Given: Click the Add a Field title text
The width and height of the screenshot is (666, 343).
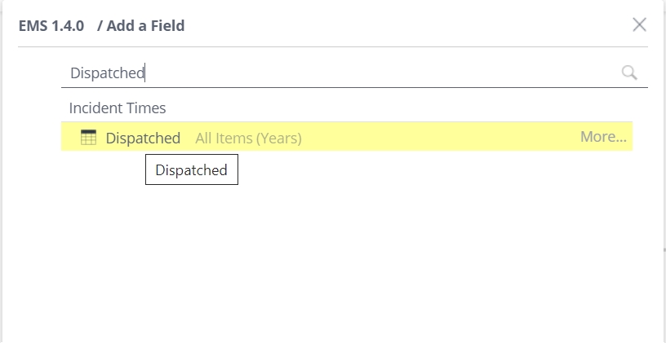Looking at the screenshot, I should point(145,25).
